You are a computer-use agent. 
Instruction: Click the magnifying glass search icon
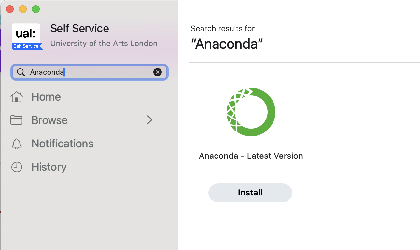pos(21,72)
